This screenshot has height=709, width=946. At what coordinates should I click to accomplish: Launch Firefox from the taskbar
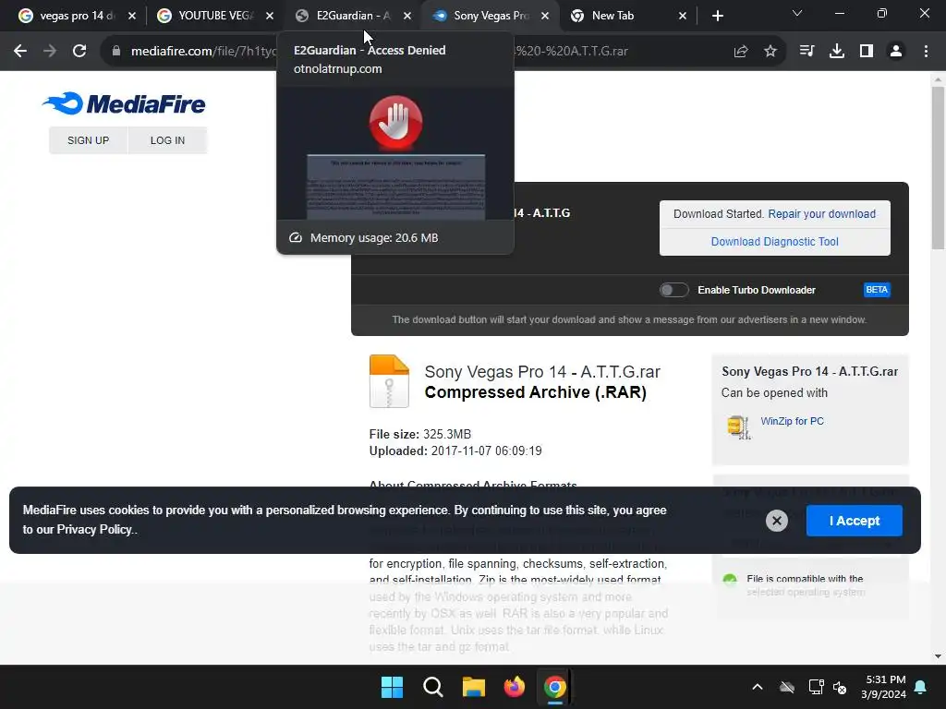[x=514, y=687]
